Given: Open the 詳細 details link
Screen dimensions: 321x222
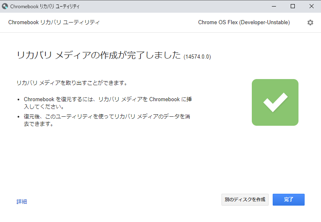Looking at the screenshot, I should click(22, 202).
